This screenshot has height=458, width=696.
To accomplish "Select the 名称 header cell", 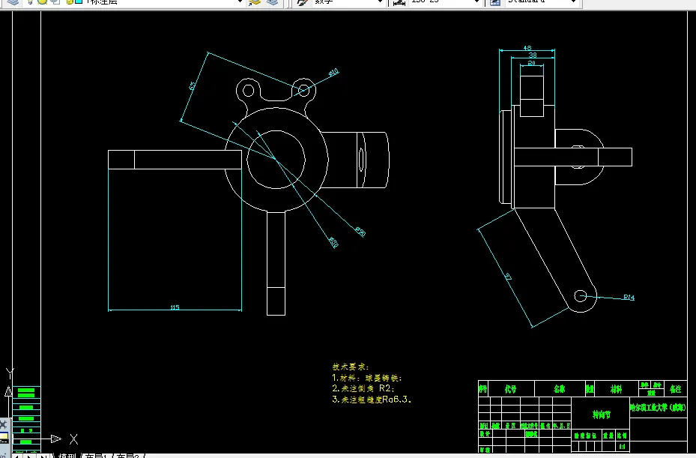I will pyautogui.click(x=560, y=389).
